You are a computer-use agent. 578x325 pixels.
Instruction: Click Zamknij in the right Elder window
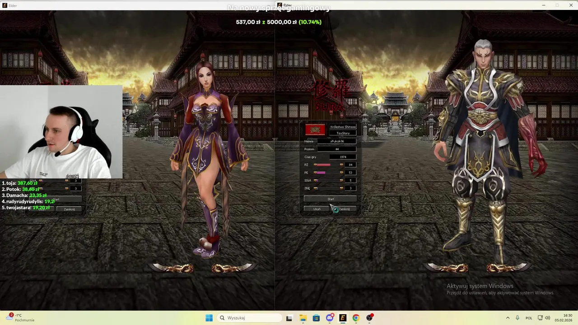click(x=344, y=209)
